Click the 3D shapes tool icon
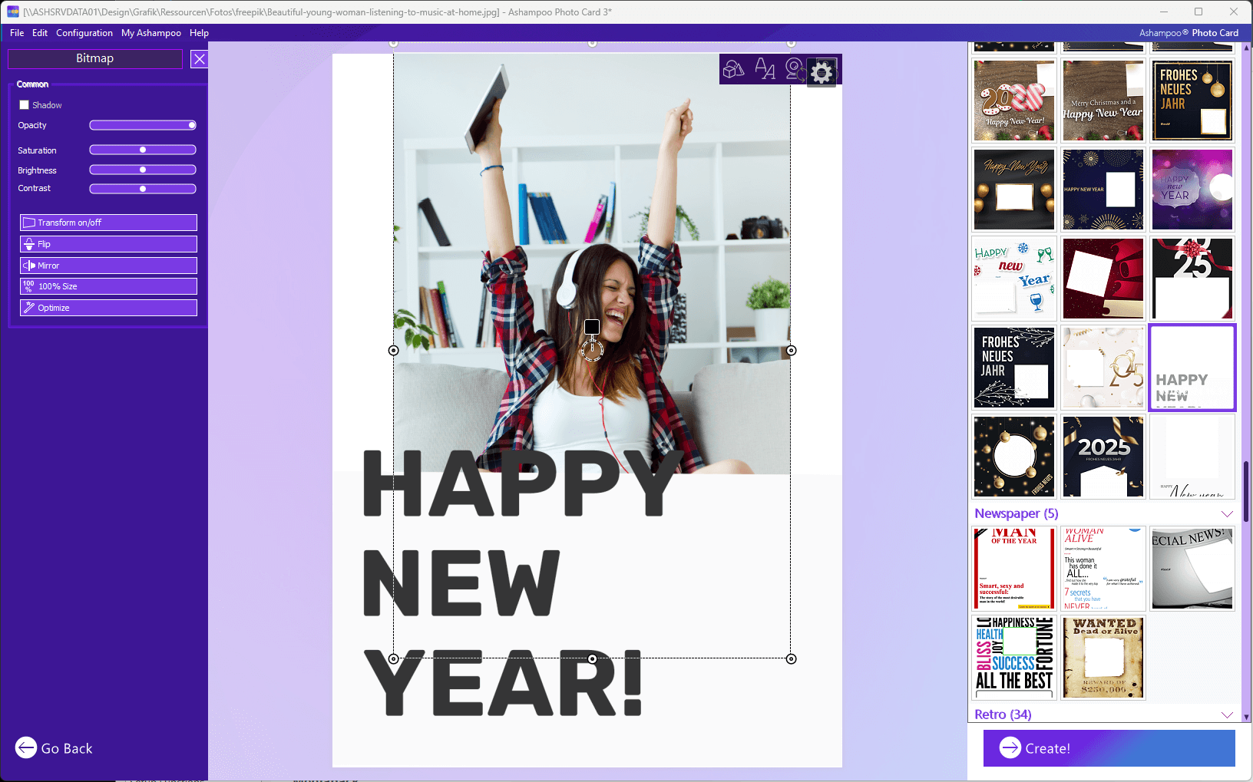The height and width of the screenshot is (782, 1253). click(x=734, y=70)
